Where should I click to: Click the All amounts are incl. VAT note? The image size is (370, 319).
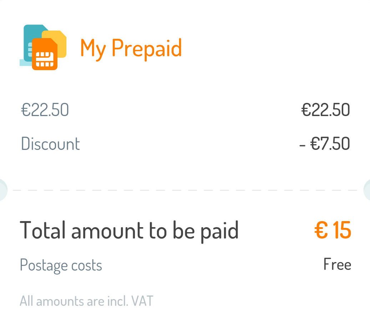coord(86,301)
